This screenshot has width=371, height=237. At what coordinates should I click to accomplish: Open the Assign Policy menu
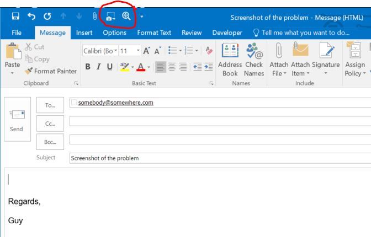coord(355,60)
